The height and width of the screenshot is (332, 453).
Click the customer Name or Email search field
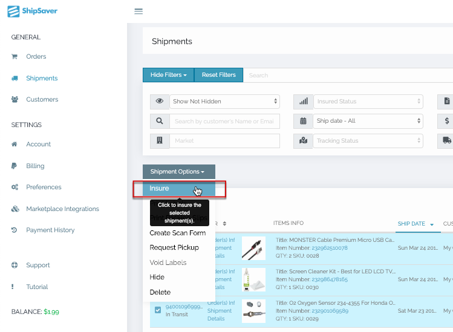[x=224, y=122]
